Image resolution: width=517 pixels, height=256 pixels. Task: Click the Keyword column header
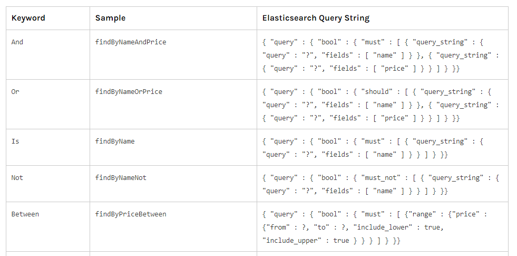(x=28, y=18)
